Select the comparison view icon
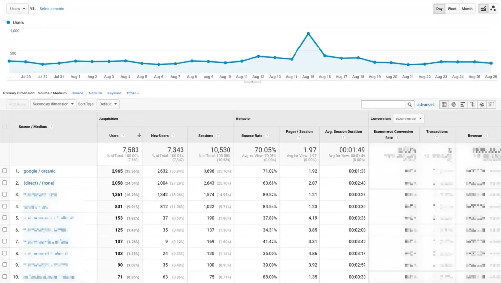The width and height of the screenshot is (501, 283). coord(472,104)
